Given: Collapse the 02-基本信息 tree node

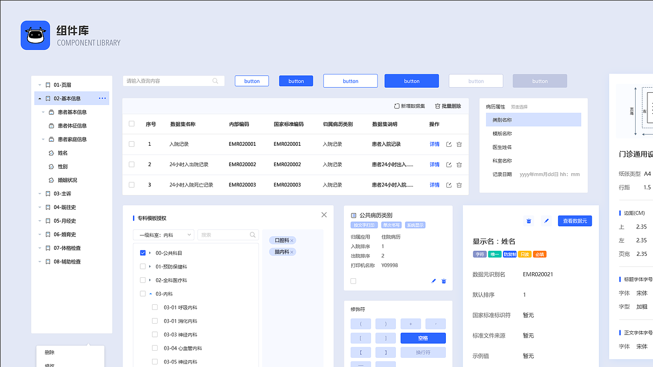Looking at the screenshot, I should (40, 98).
